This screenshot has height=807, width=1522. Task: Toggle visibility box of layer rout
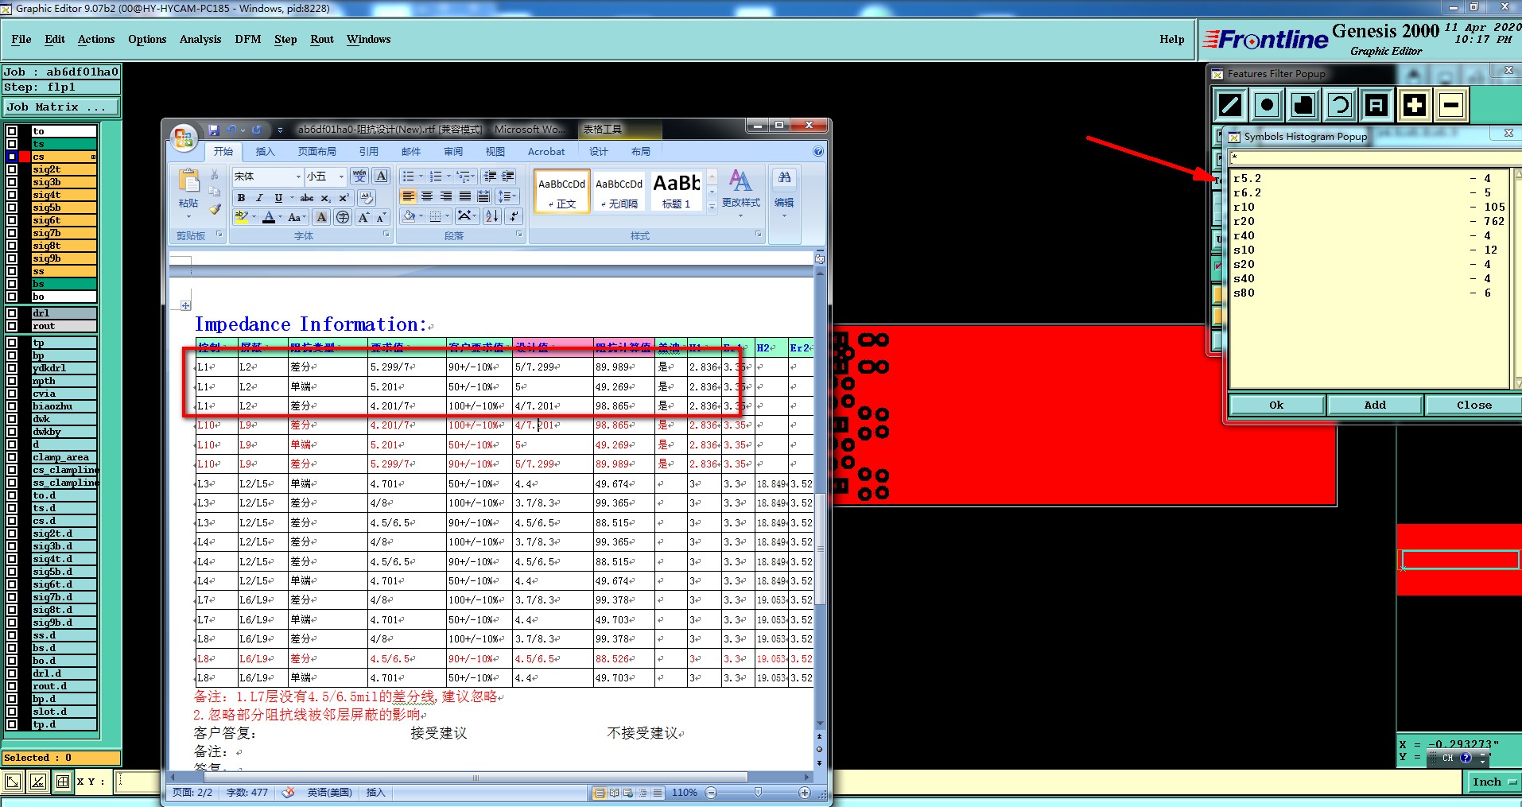click(12, 326)
